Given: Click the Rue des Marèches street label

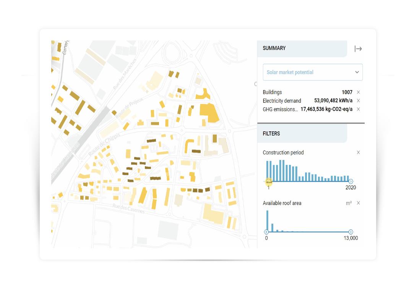Looking at the screenshot, I should pos(125,74).
